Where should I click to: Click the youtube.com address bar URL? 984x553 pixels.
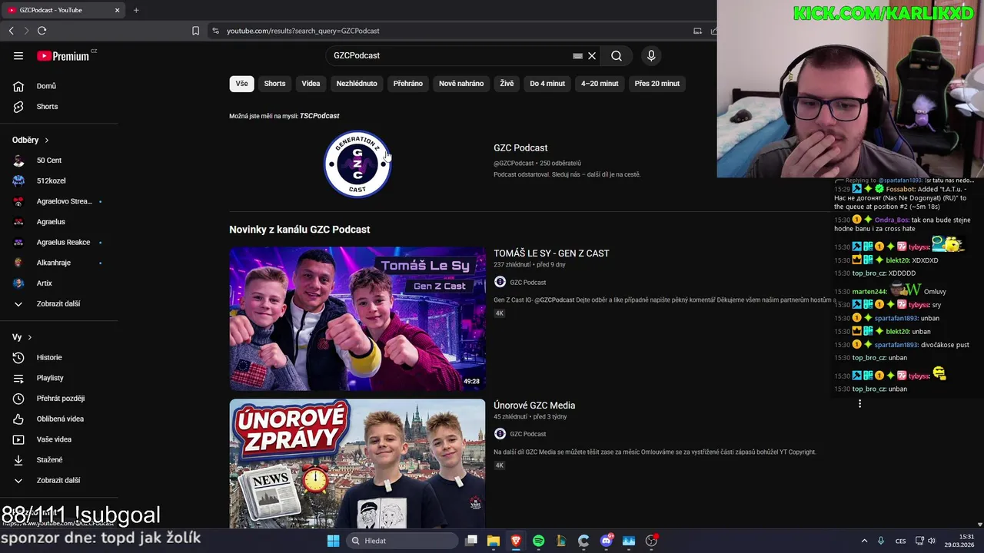point(303,31)
